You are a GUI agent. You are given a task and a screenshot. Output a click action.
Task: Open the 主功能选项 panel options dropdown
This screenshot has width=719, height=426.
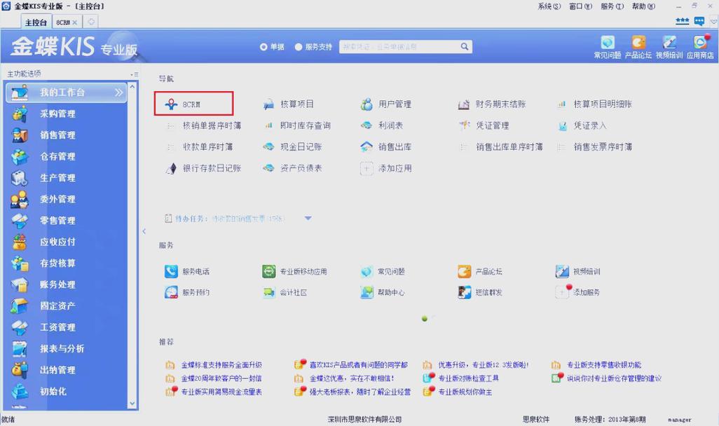135,74
